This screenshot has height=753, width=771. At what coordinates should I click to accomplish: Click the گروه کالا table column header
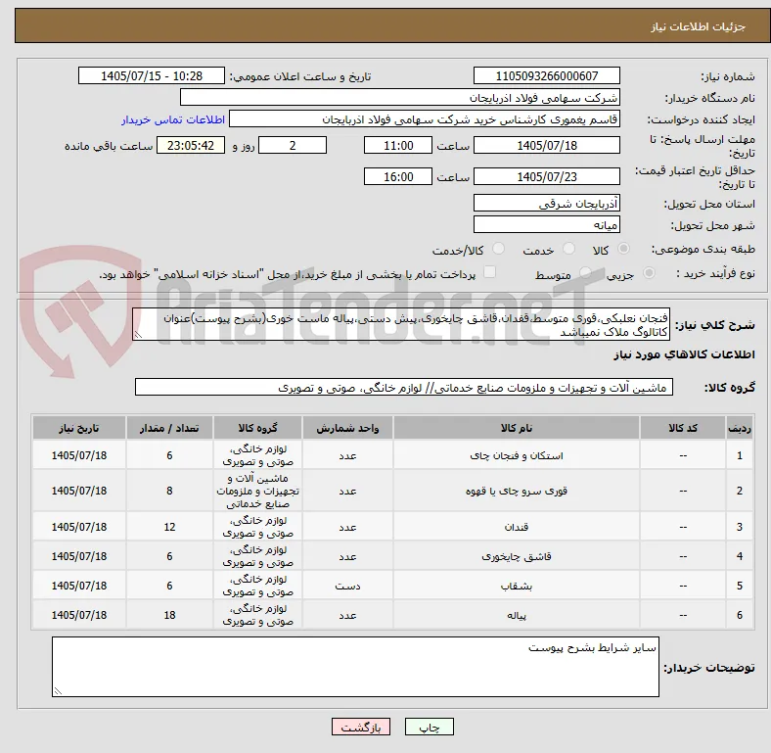257,428
